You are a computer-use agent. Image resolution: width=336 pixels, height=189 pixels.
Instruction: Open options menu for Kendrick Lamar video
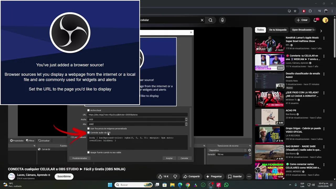324,38
